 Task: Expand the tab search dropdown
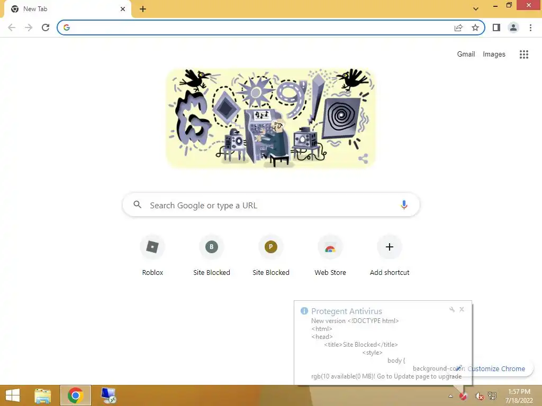point(476,8)
